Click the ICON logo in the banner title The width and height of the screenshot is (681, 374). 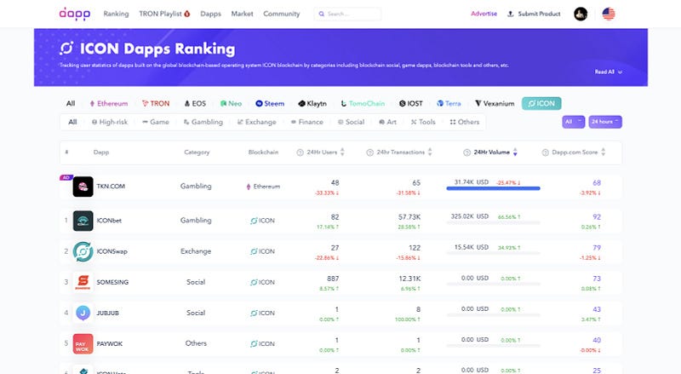(67, 49)
